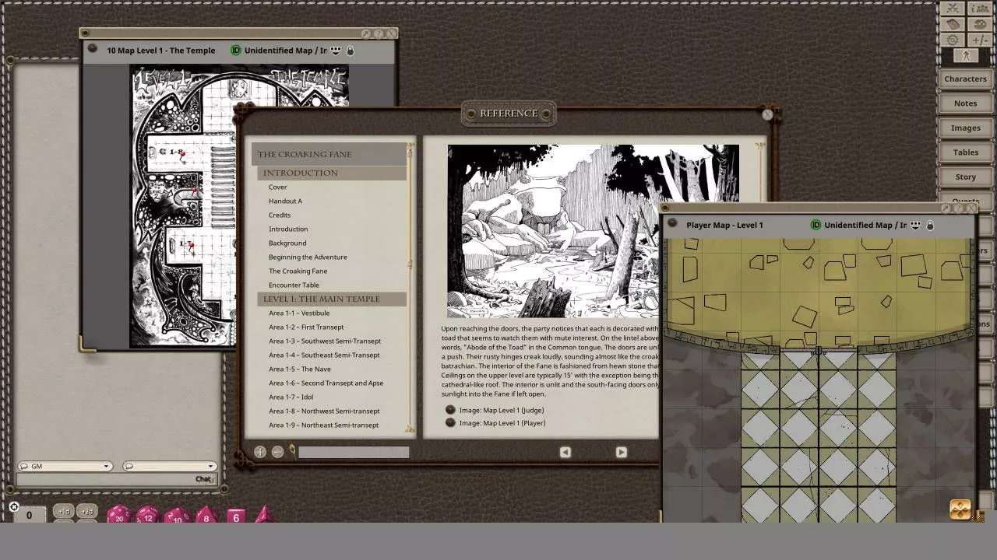
Task: Click the Reference search field
Action: [x=354, y=452]
